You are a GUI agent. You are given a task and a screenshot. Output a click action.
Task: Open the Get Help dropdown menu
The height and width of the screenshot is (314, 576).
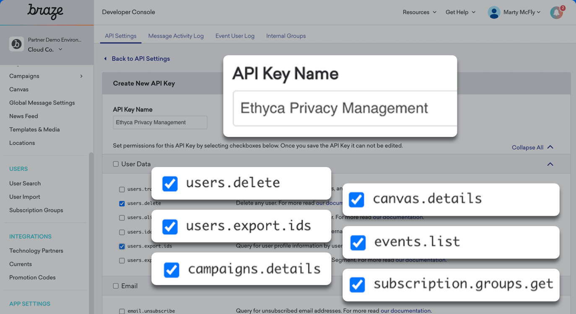tap(460, 12)
